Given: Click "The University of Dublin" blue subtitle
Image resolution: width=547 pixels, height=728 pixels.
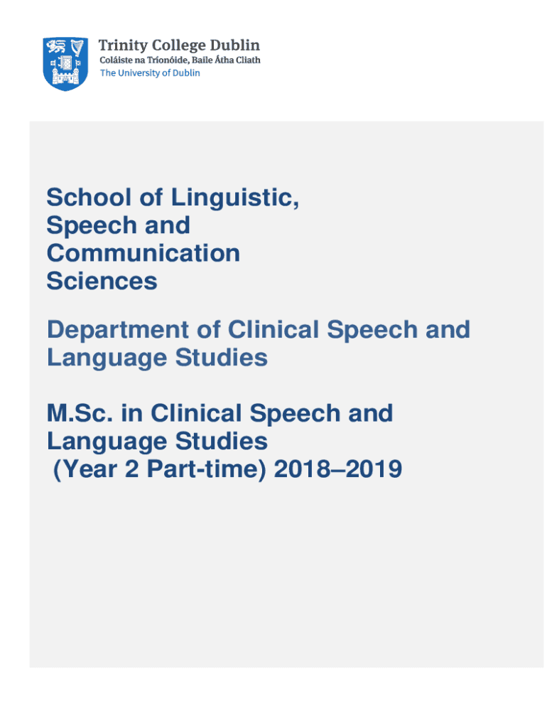Looking at the screenshot, I should [x=149, y=73].
